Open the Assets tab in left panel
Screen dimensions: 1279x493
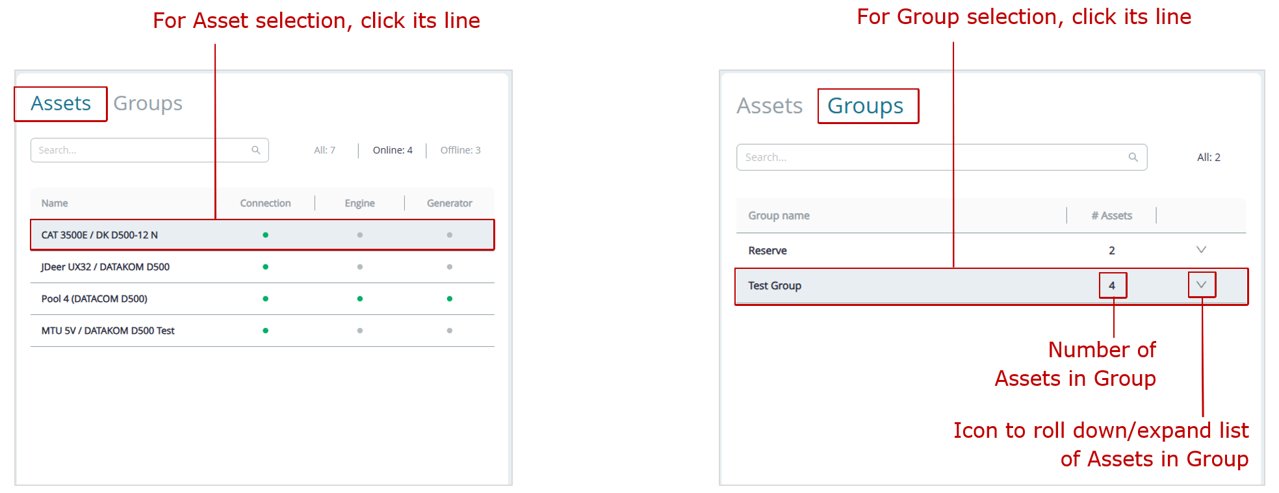click(61, 104)
